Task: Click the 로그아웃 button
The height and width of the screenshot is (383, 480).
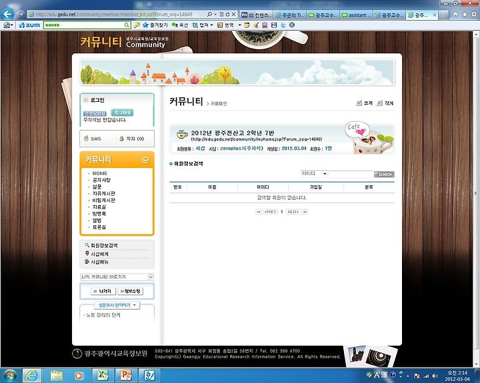Action: [x=122, y=113]
